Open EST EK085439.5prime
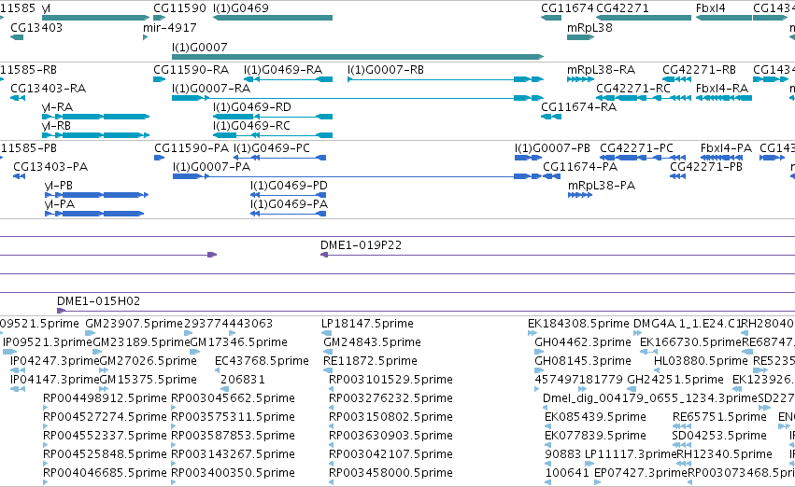The width and height of the screenshot is (795, 487). pyautogui.click(x=596, y=418)
